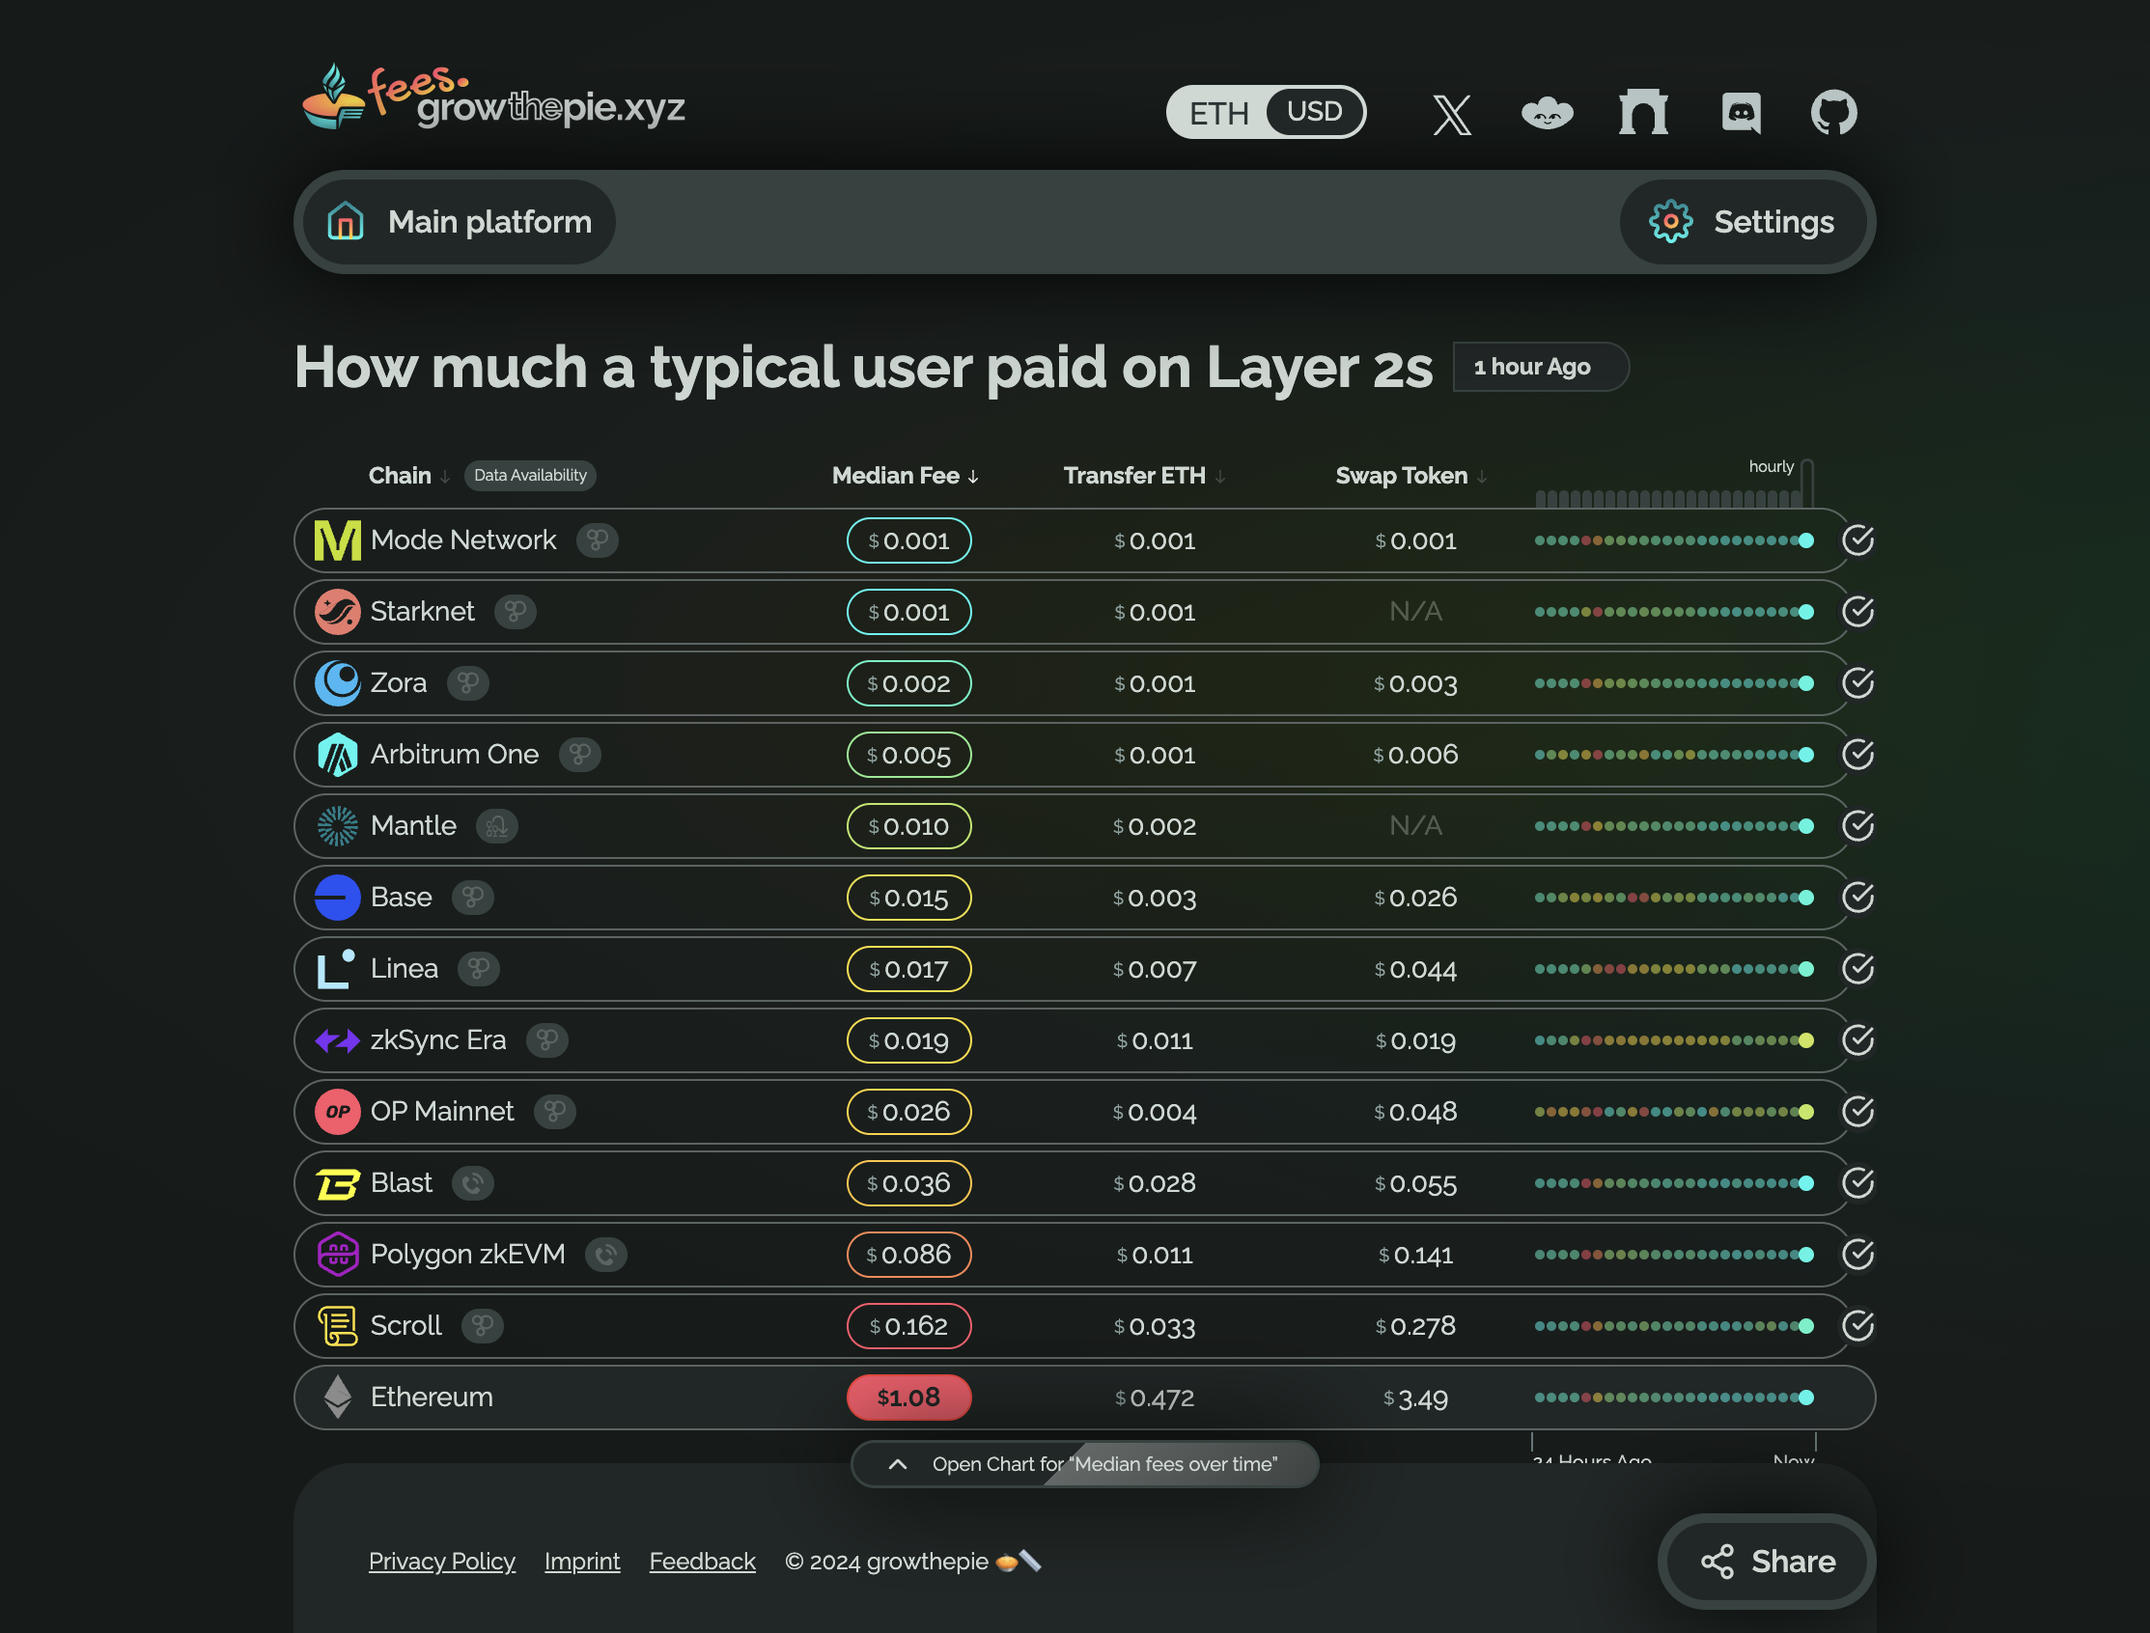Image resolution: width=2150 pixels, height=1633 pixels.
Task: Click the N/A swap token cell for Starknet
Action: [1416, 612]
